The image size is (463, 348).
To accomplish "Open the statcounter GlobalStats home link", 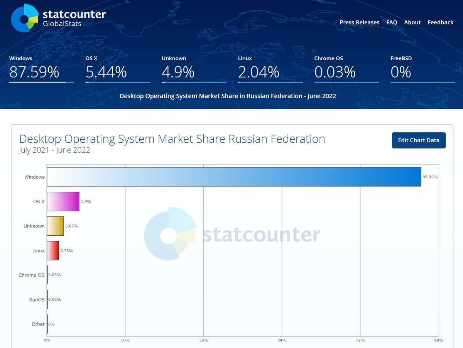I will pyautogui.click(x=59, y=18).
